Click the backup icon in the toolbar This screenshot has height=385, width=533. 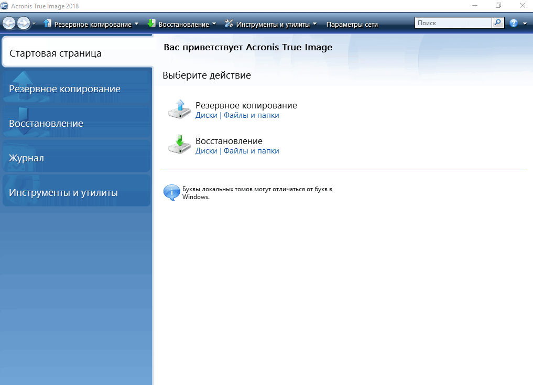click(48, 24)
